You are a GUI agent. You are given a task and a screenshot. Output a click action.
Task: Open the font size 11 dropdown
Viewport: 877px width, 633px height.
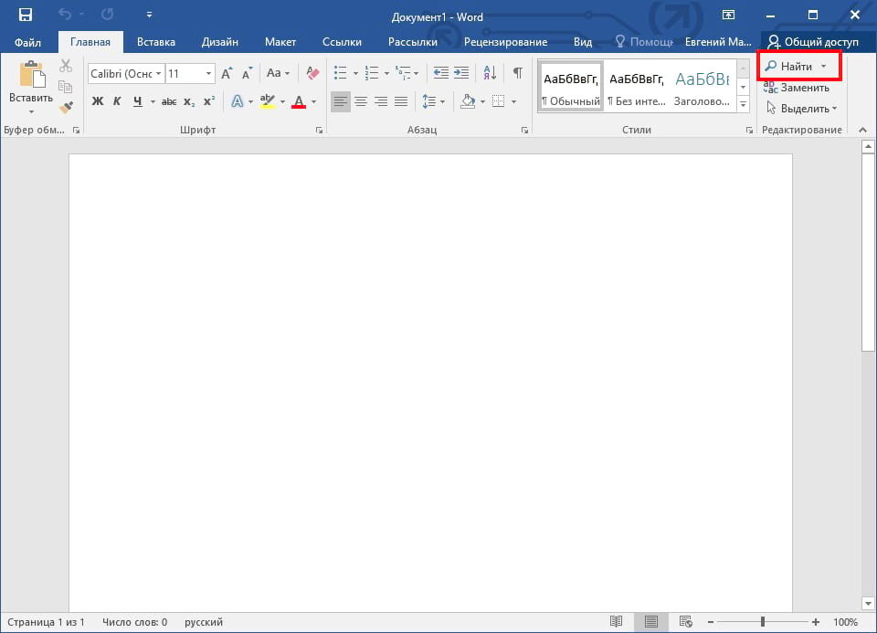(x=208, y=73)
